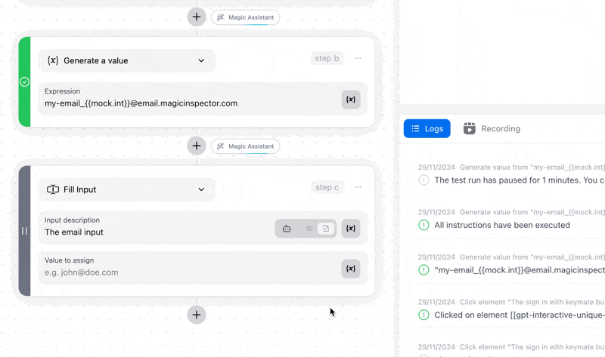Click the green success checkmark on step b
The width and height of the screenshot is (605, 357).
pyautogui.click(x=24, y=82)
